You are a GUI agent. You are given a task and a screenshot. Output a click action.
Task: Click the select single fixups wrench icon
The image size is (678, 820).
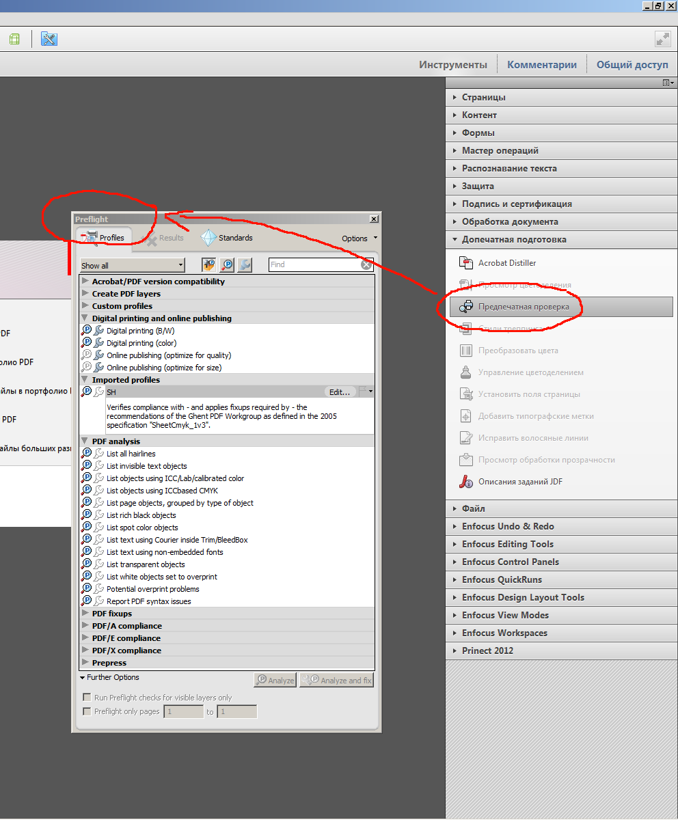(x=245, y=265)
